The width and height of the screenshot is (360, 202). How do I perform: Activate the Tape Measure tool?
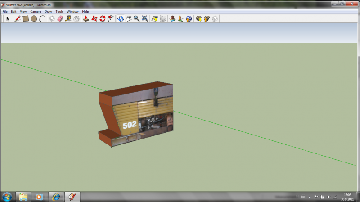tap(68, 18)
